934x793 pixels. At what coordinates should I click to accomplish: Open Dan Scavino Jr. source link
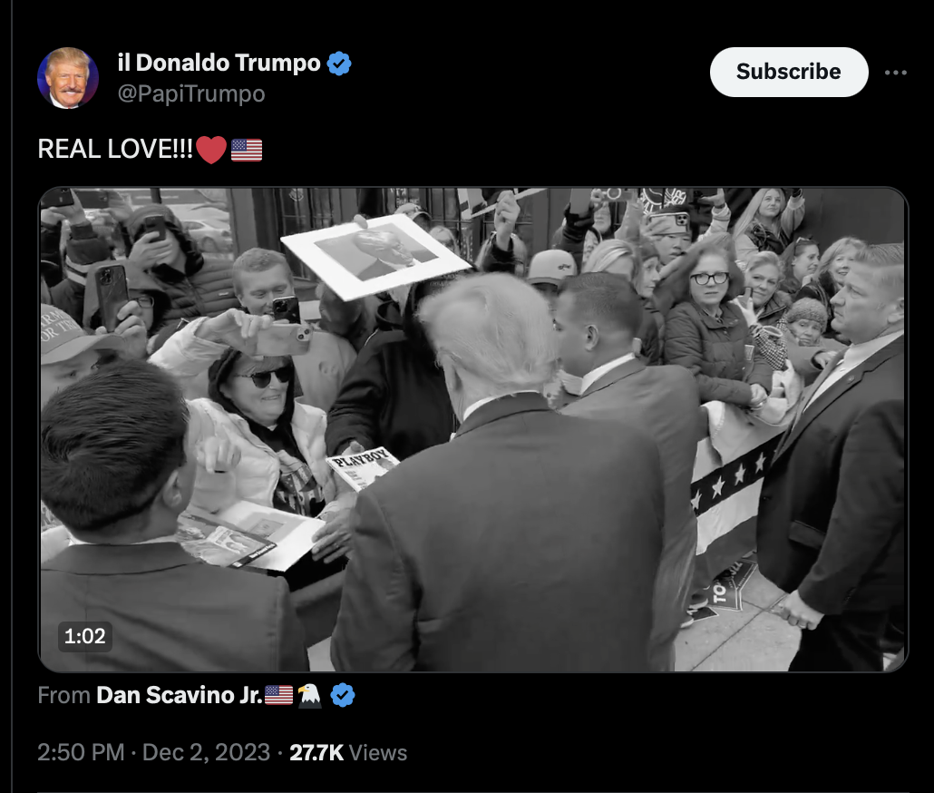[180, 695]
